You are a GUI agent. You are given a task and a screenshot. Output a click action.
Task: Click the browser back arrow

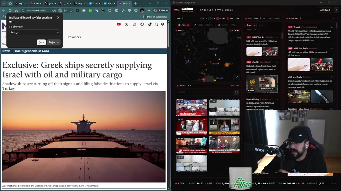(x=3, y=10)
